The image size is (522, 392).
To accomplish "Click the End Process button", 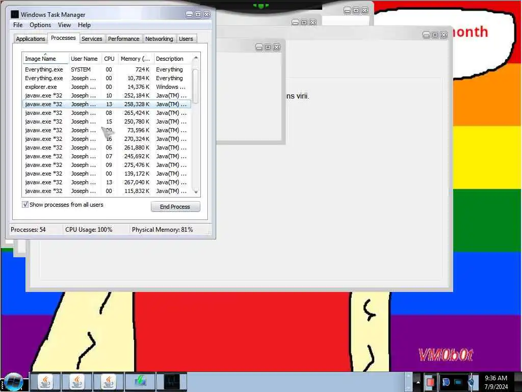I will click(175, 207).
